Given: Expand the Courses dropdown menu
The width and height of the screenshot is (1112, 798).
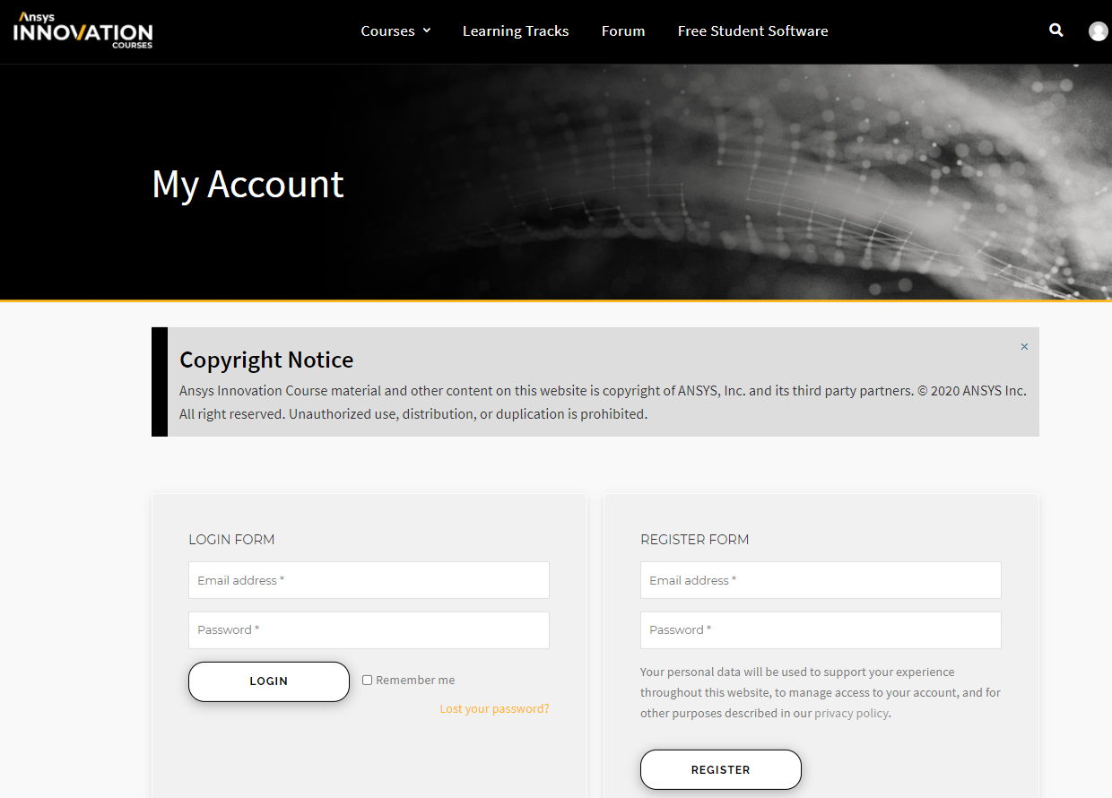Looking at the screenshot, I should click(x=395, y=30).
